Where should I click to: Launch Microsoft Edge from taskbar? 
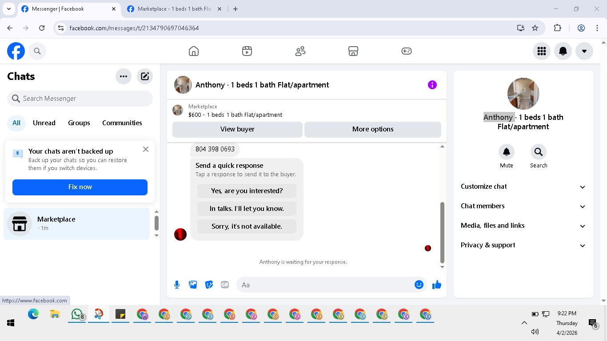pyautogui.click(x=33, y=314)
